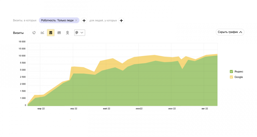Add a visit condition with plus button
The image size is (257, 137).
pos(84,20)
